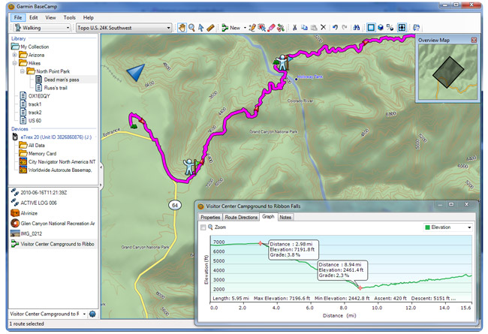This screenshot has height=334, width=488.
Task: Click the Cut toolbar icon
Action: [294, 28]
